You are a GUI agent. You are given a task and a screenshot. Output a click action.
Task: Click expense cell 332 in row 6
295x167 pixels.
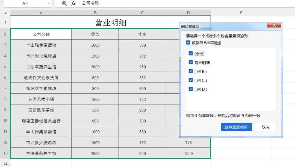[x=142, y=78]
